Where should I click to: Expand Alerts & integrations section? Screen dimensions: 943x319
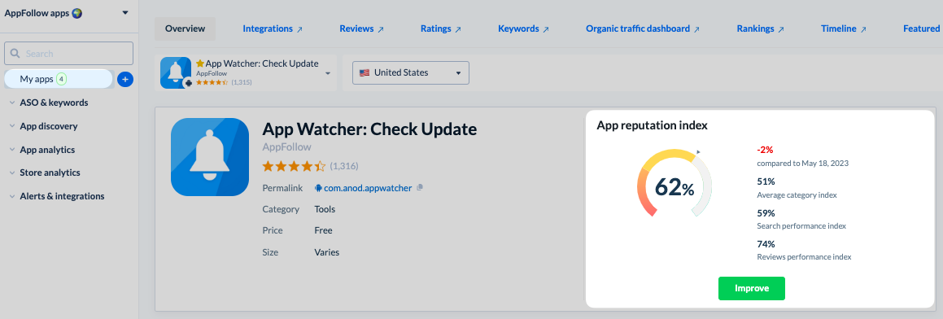[x=57, y=196]
